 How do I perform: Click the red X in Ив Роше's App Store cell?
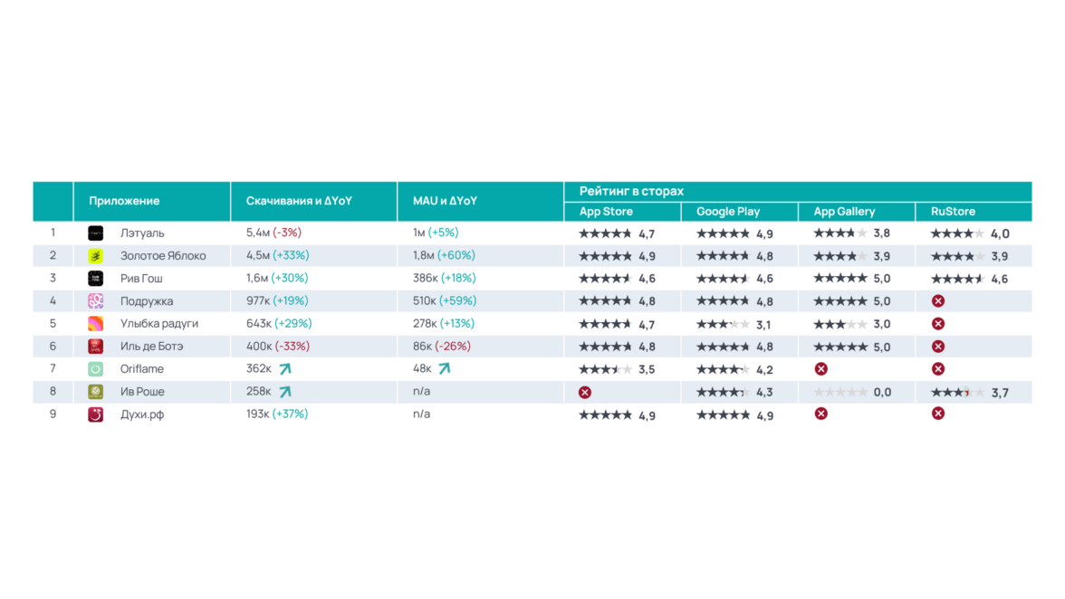(585, 392)
